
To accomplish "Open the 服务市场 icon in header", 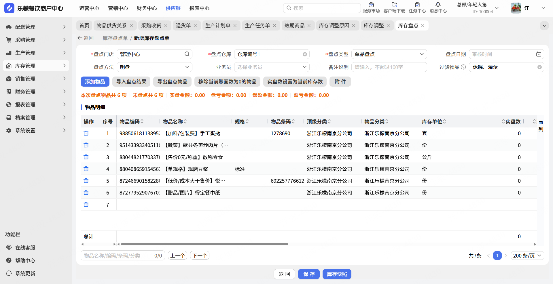I will coord(371,5).
